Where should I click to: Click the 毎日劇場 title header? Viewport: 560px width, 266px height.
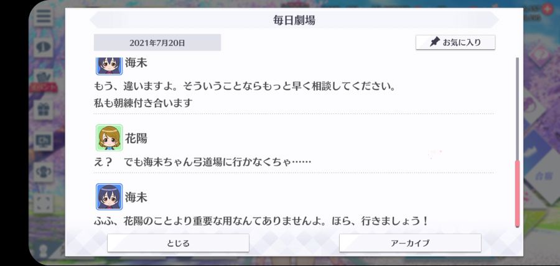294,21
